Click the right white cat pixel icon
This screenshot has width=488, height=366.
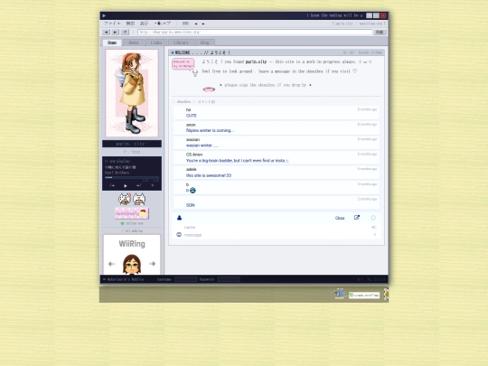(139, 199)
